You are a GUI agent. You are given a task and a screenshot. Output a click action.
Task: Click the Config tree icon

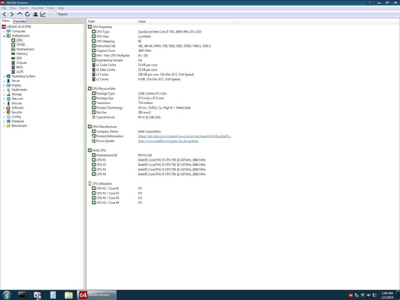click(8, 117)
